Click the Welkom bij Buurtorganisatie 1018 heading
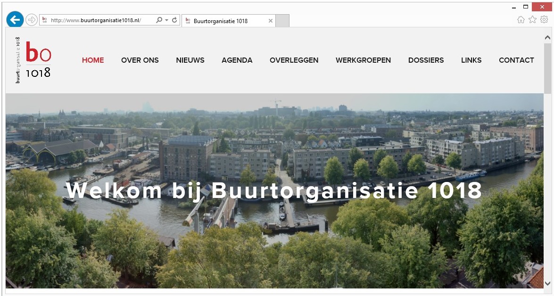 point(274,191)
